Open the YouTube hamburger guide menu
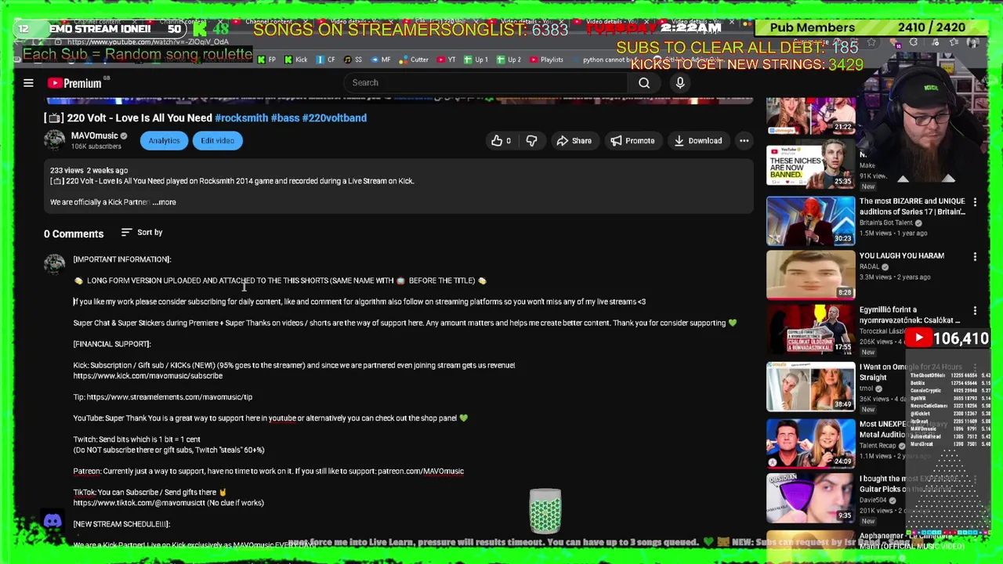Image resolution: width=1003 pixels, height=564 pixels. (28, 82)
